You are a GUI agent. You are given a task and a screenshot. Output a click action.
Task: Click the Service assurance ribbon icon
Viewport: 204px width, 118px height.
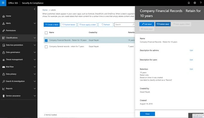point(4,96)
